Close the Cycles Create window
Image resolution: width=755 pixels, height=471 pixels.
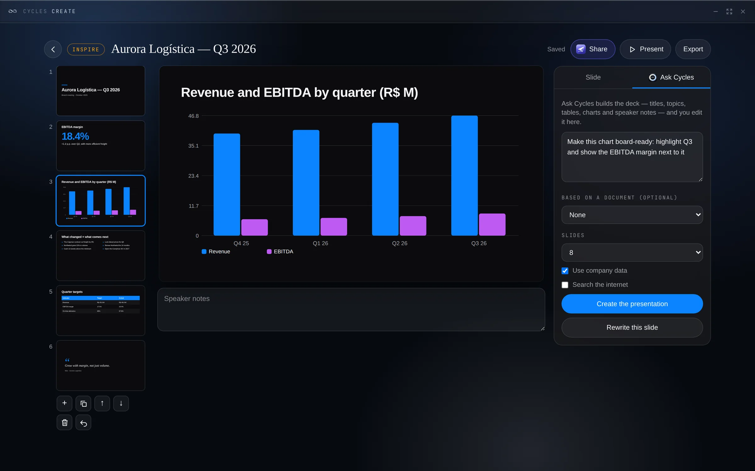point(743,12)
